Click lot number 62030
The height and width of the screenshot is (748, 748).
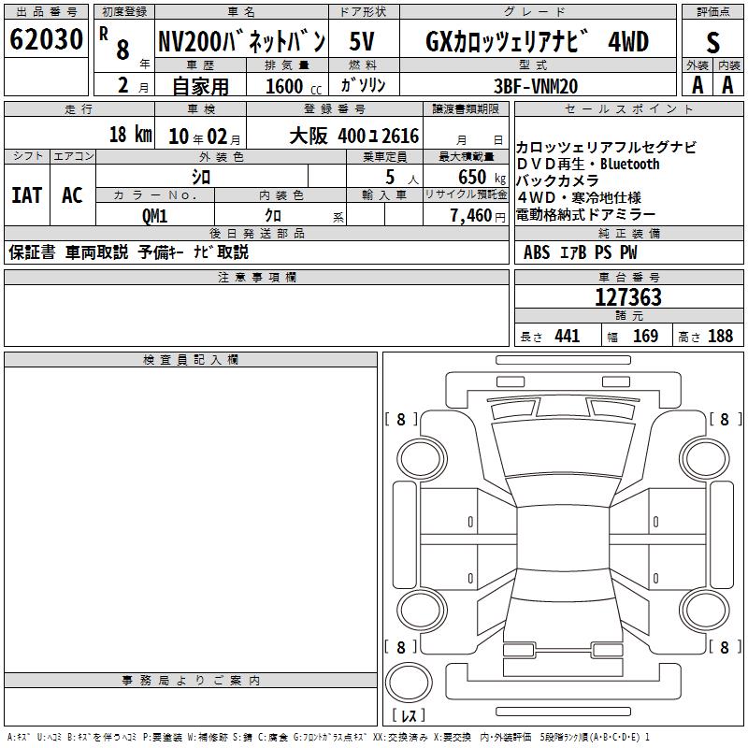click(x=46, y=41)
